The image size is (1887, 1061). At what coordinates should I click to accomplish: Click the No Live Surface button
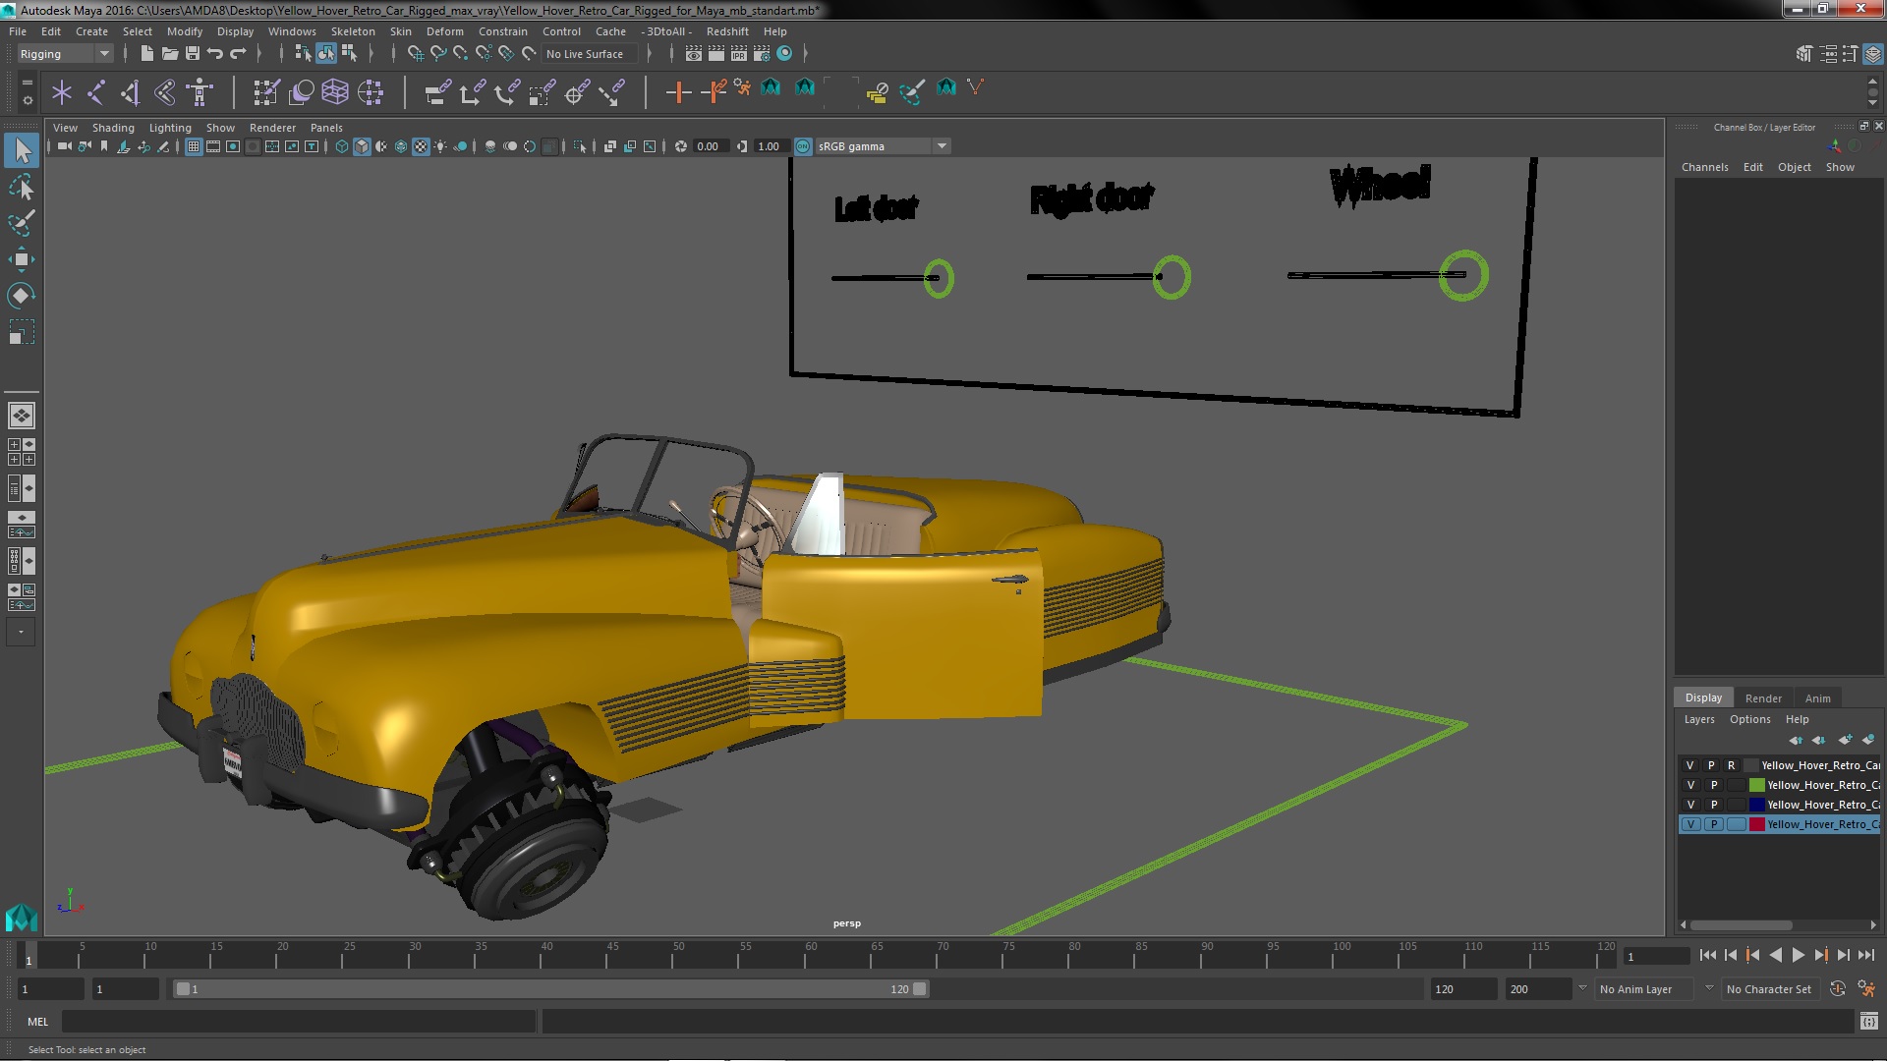pyautogui.click(x=585, y=54)
